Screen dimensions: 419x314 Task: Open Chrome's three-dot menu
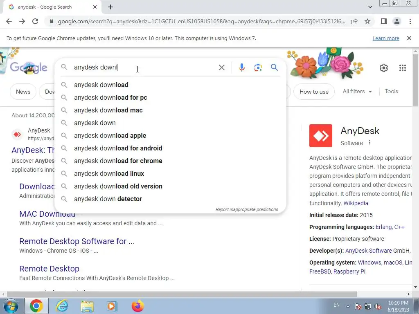(410, 21)
